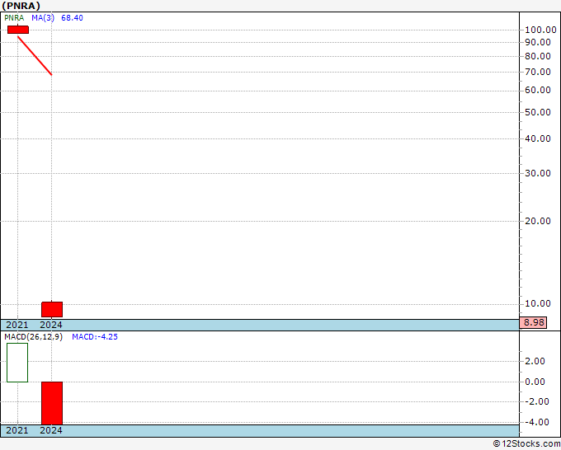Click the 20.00 price axis label
This screenshot has height=450, width=561.
[x=537, y=221]
